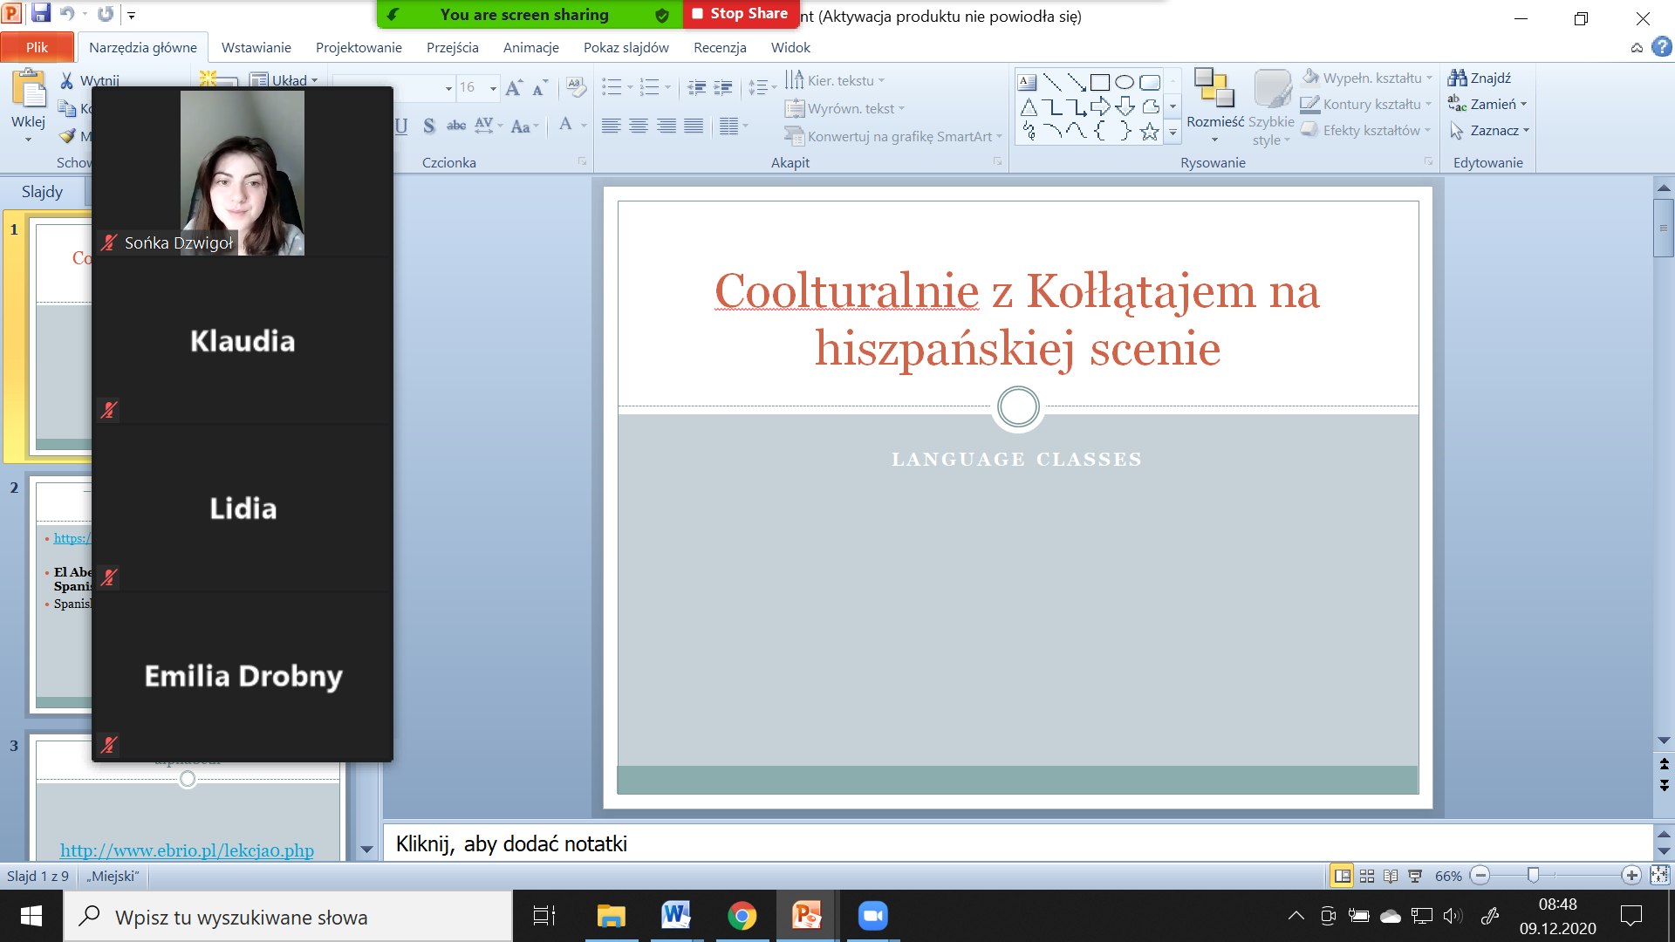The image size is (1675, 942).
Task: Align text right
Action: point(667,126)
